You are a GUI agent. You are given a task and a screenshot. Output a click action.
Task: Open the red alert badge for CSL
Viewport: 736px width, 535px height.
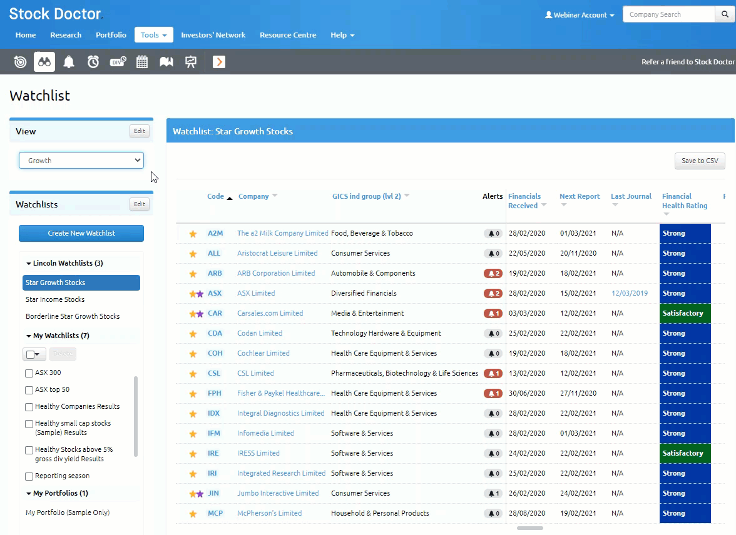tap(493, 373)
